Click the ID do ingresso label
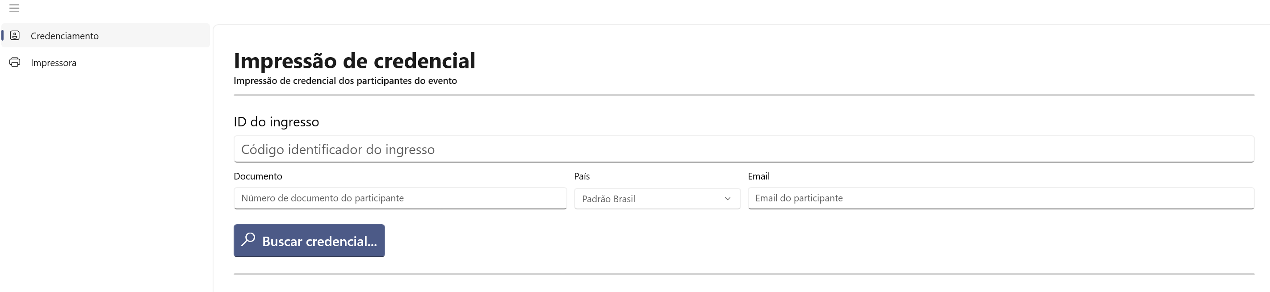This screenshot has height=292, width=1270. (276, 121)
